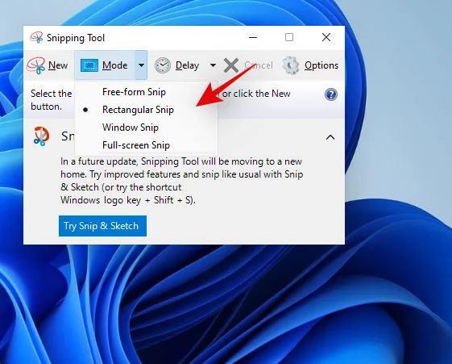This screenshot has height=364, width=452.
Task: Click the 'Snipping Tool' window title text
Action: pos(76,38)
